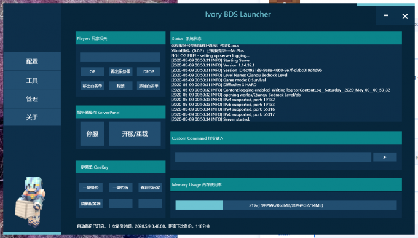Ban player with 封禁 button
The image size is (418, 238).
[x=120, y=86]
